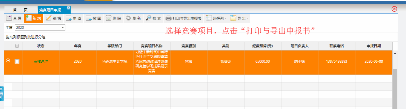406x109 pixels.
Task: Click the 搜索 magnifier search icon
Action: coord(148,18)
